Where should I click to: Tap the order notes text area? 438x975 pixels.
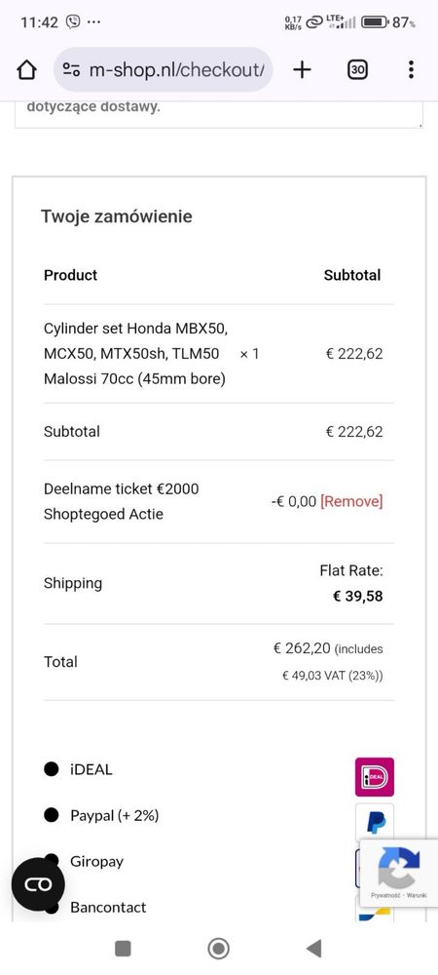click(x=219, y=114)
